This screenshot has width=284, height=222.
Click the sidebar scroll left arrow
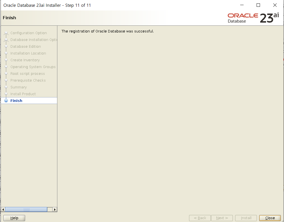[x=3, y=210]
